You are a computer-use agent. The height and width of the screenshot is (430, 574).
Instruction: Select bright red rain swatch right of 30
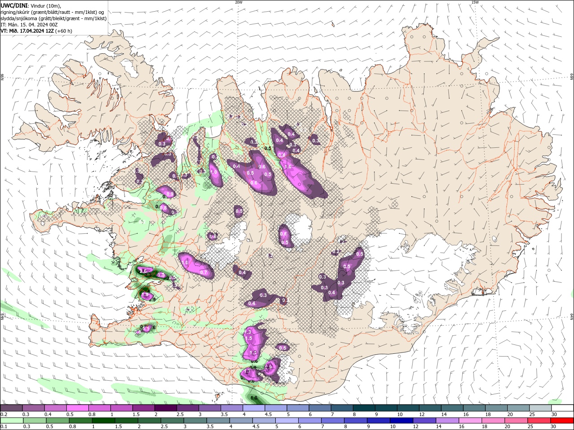click(562, 421)
